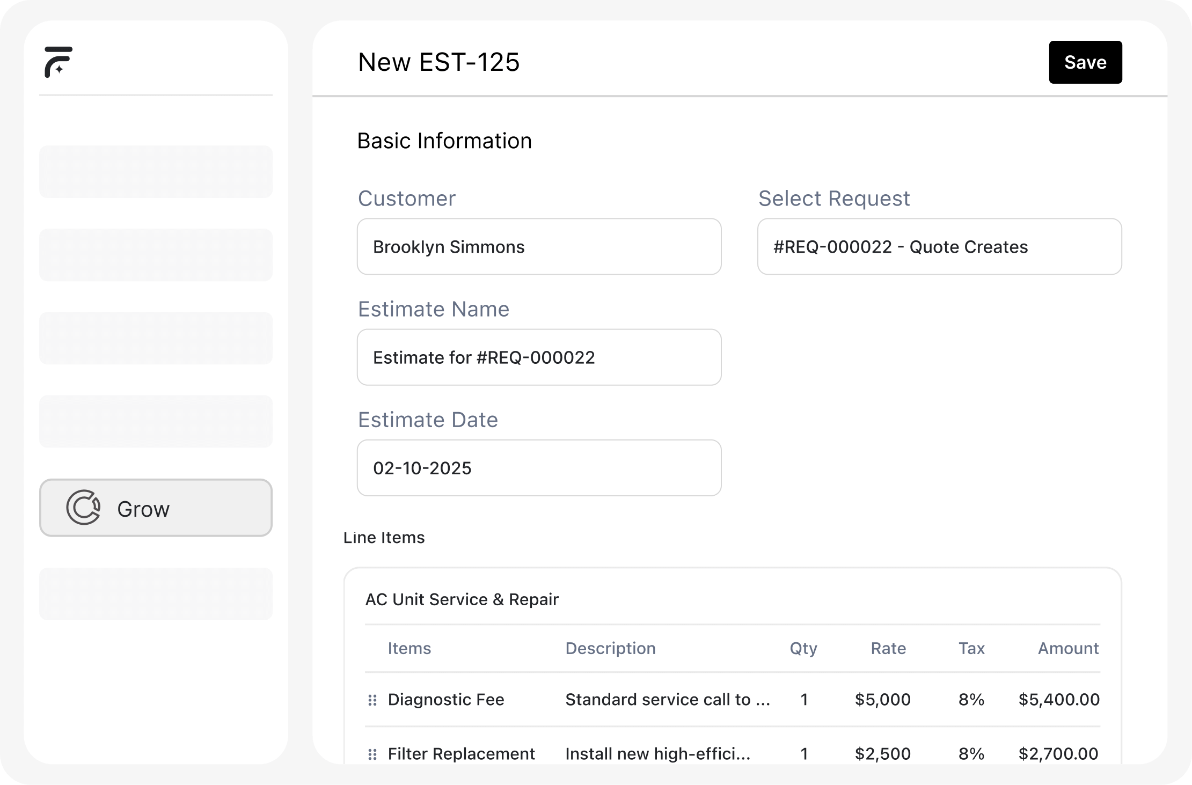Click the Estimate Date field

[539, 468]
